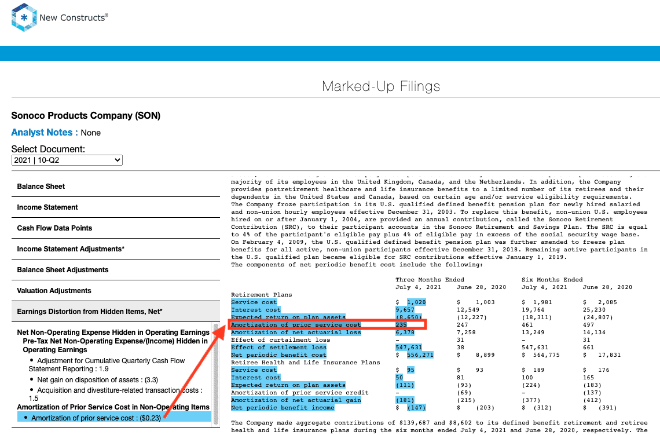
Task: Click highlighted value 95 under Retiree Health plans
Action: [411, 370]
